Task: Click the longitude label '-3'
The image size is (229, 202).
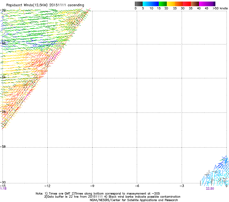Action: 182,186
